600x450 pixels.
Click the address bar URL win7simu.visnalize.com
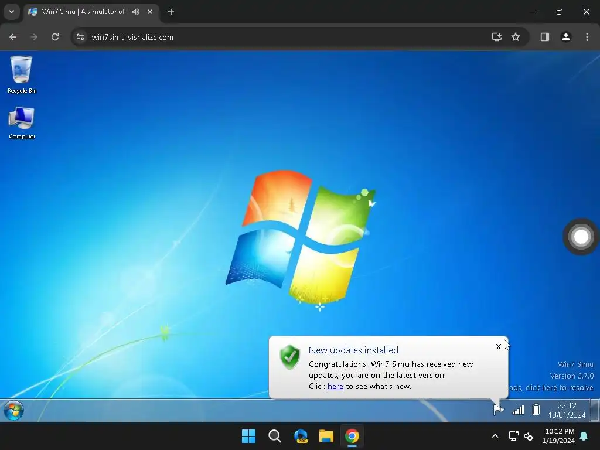[x=132, y=37]
